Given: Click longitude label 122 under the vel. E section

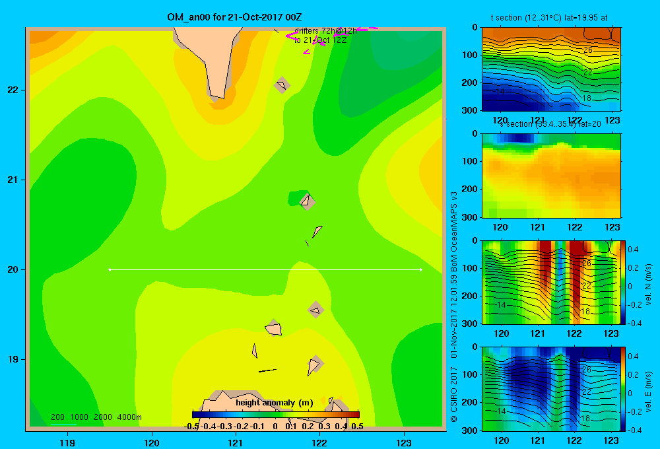Looking at the screenshot, I should pos(574,440).
